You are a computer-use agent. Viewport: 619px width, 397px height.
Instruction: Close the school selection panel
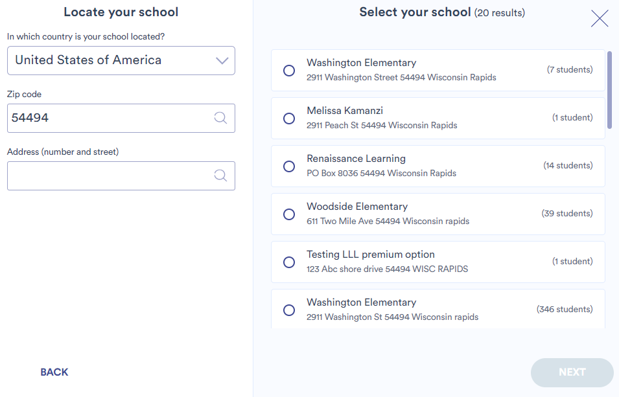click(x=600, y=18)
